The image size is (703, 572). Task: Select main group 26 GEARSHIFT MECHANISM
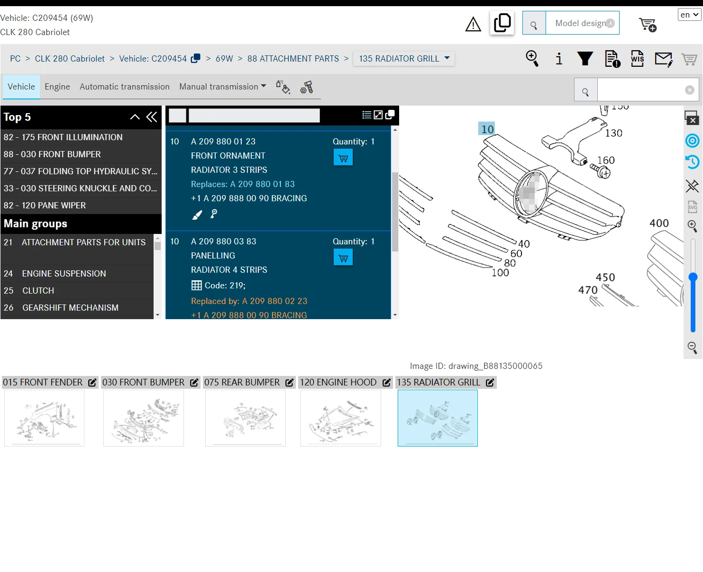pos(77,308)
